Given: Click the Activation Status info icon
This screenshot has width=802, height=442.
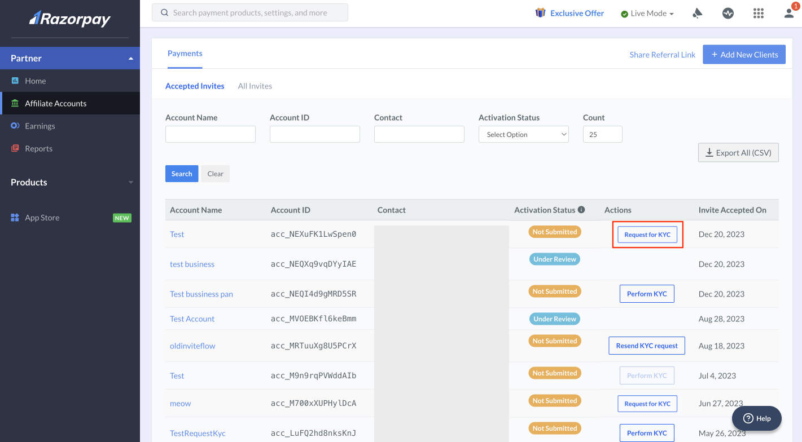Looking at the screenshot, I should [581, 210].
